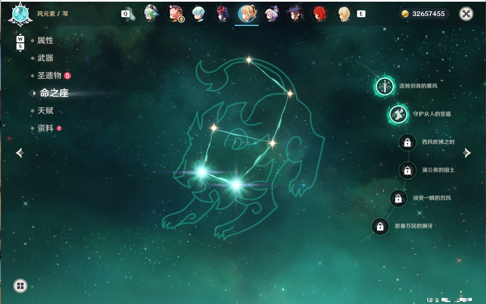The height and width of the screenshot is (304, 486).
Task: Click the W/S key hint icon
Action: click(x=20, y=43)
